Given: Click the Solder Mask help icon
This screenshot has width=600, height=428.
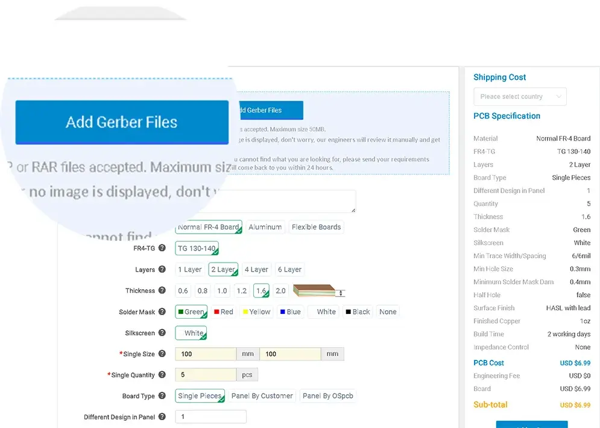Looking at the screenshot, I should (162, 312).
